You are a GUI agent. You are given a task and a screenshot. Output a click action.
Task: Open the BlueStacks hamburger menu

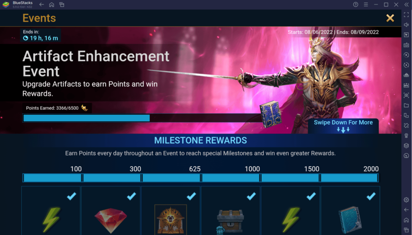366,4
